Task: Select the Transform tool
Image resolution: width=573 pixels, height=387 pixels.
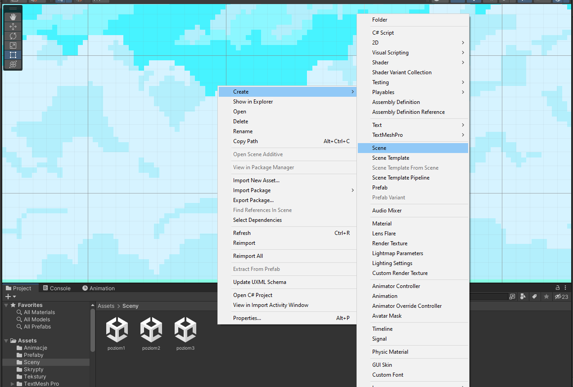Action: pyautogui.click(x=13, y=64)
